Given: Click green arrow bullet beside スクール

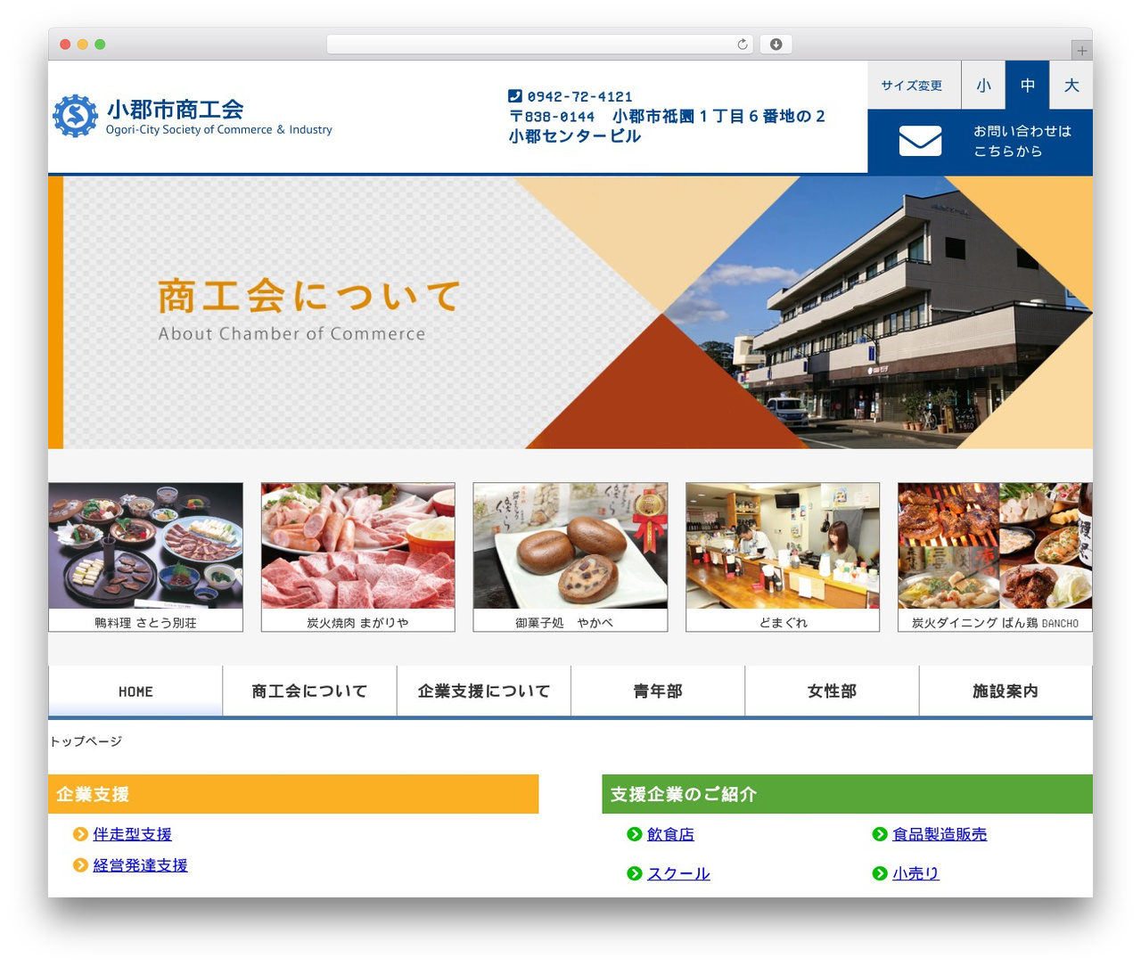Looking at the screenshot, I should [635, 873].
